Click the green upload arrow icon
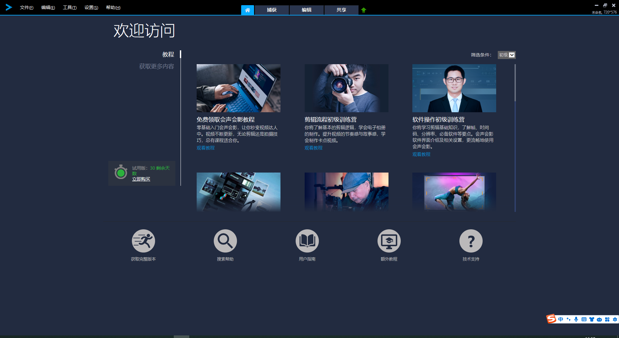The height and width of the screenshot is (338, 619). coord(364,10)
